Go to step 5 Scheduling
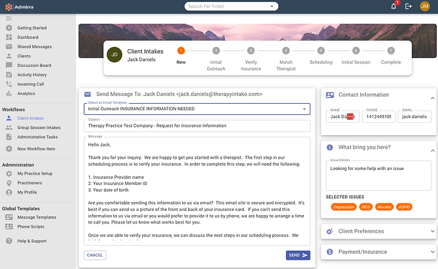 coord(321,51)
